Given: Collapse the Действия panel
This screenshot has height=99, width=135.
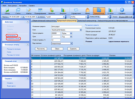Looking at the screenshot, I should click(28, 22).
